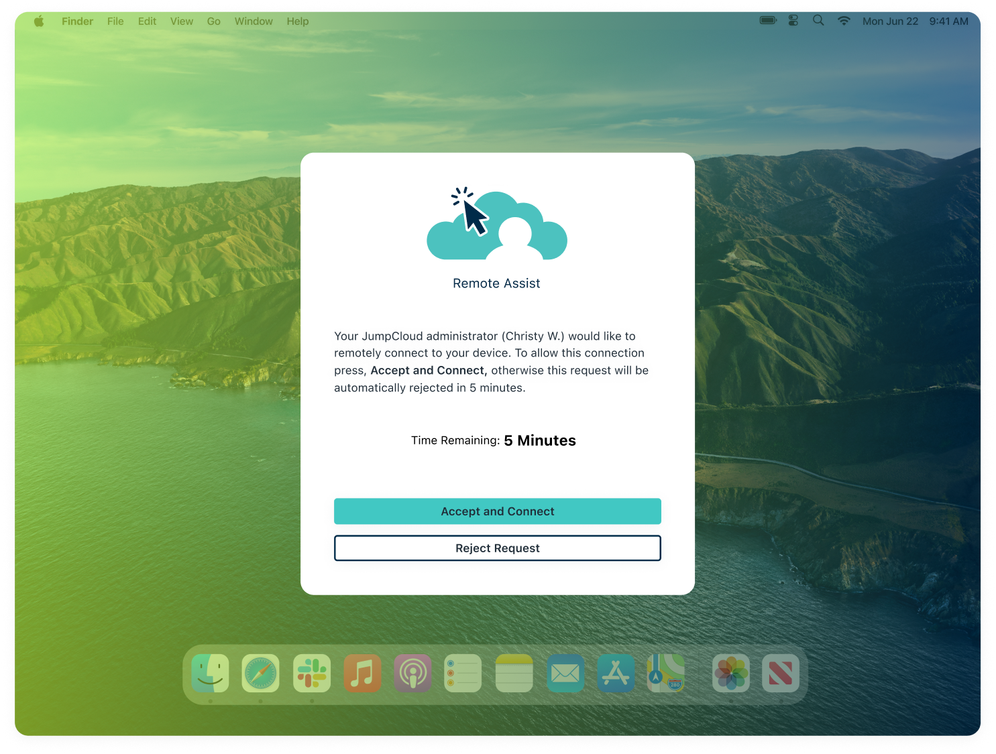Open the Go menu
Viewport: 996px width, 754px height.
[x=214, y=21]
